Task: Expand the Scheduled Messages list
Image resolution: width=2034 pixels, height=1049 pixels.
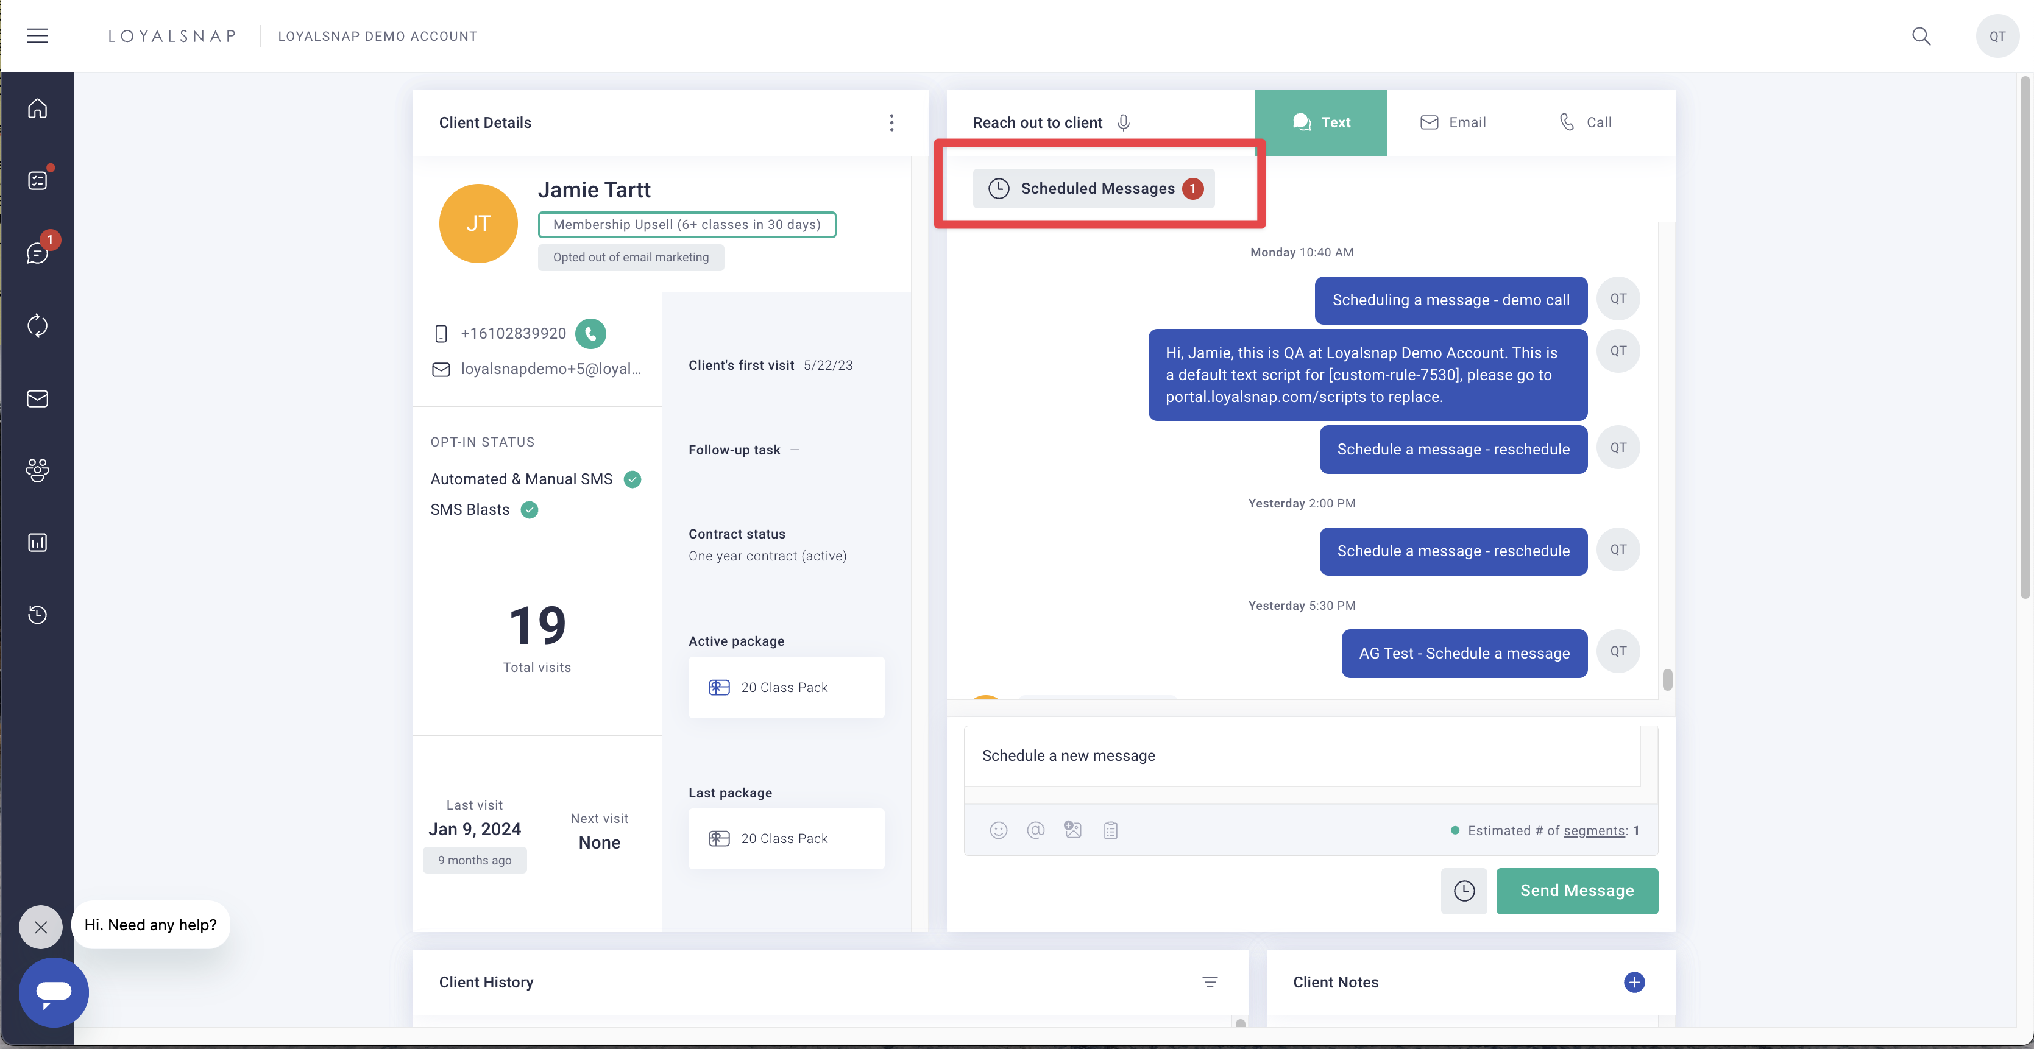Action: coord(1094,189)
